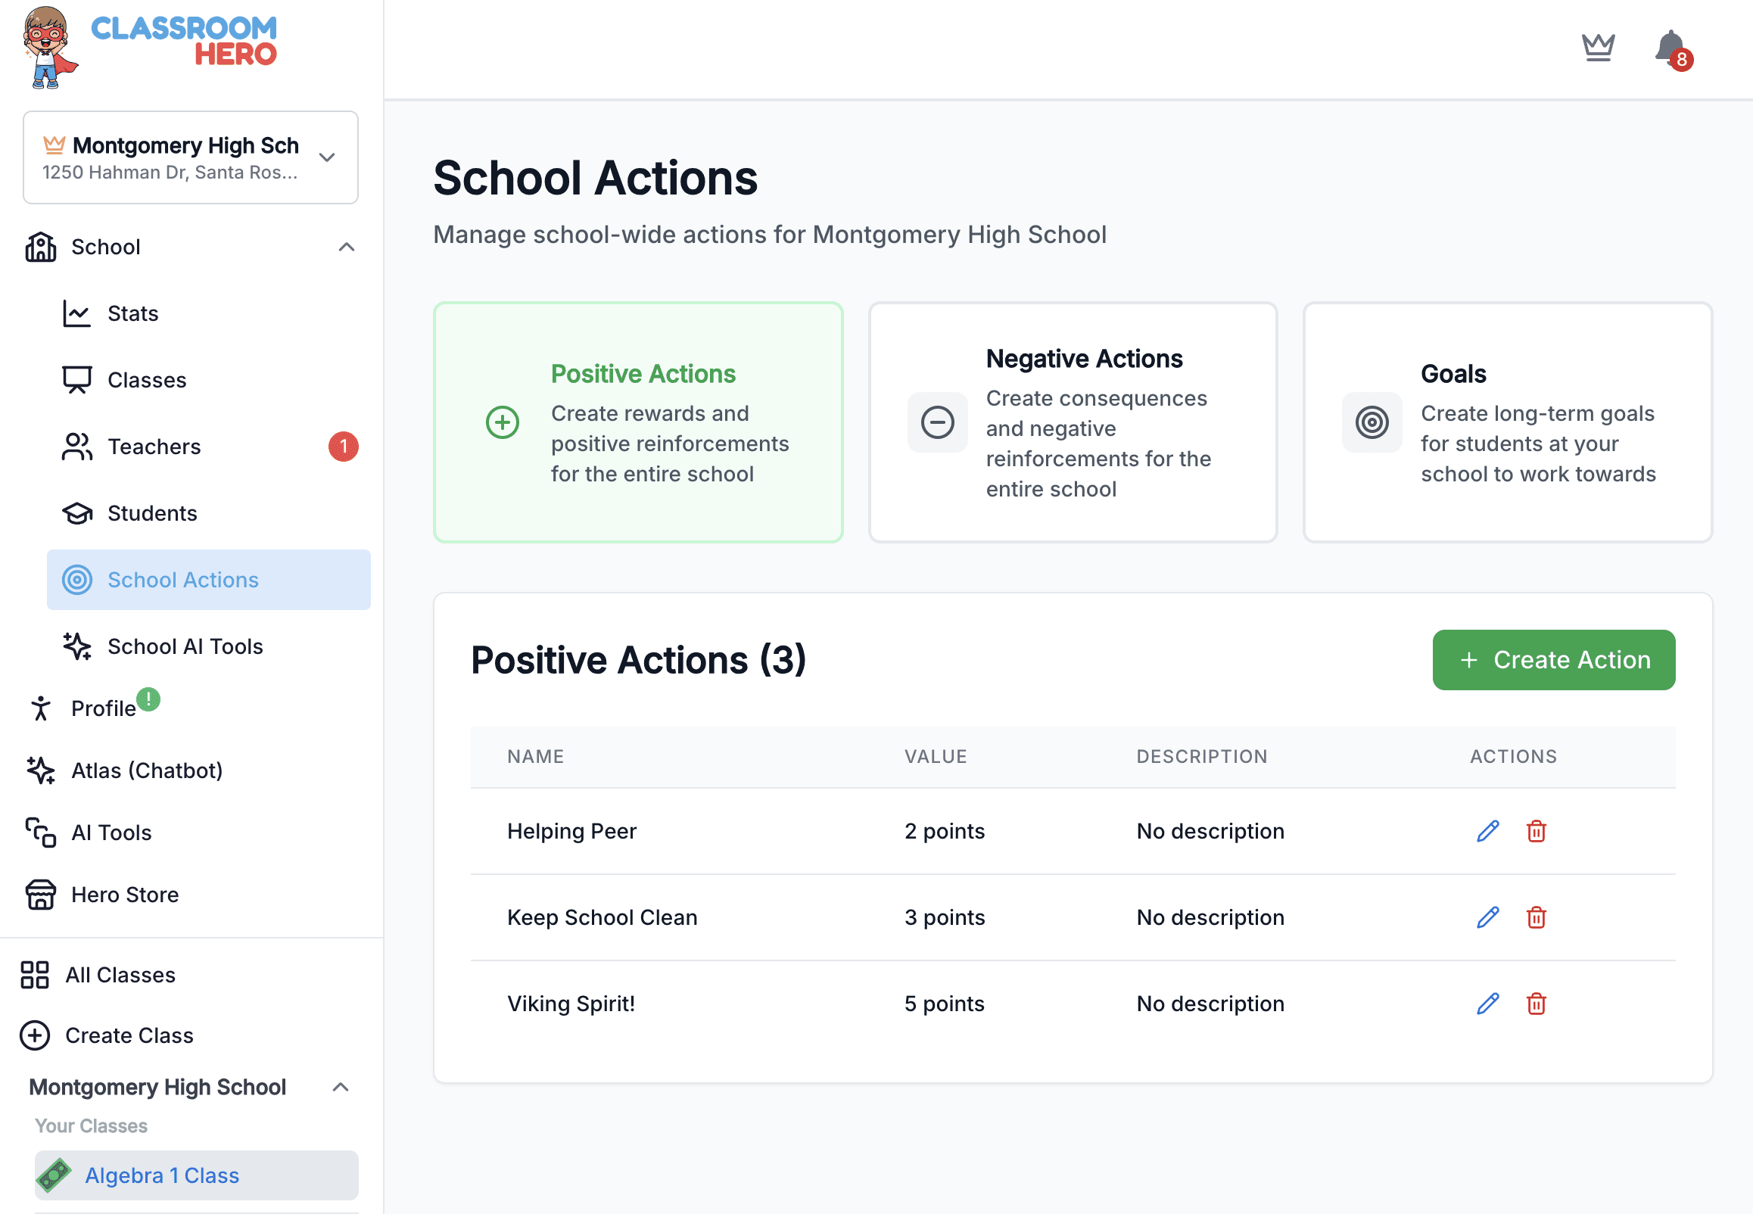This screenshot has width=1753, height=1214.
Task: Open the Montgomery High school selector dropdown
Action: click(x=190, y=157)
